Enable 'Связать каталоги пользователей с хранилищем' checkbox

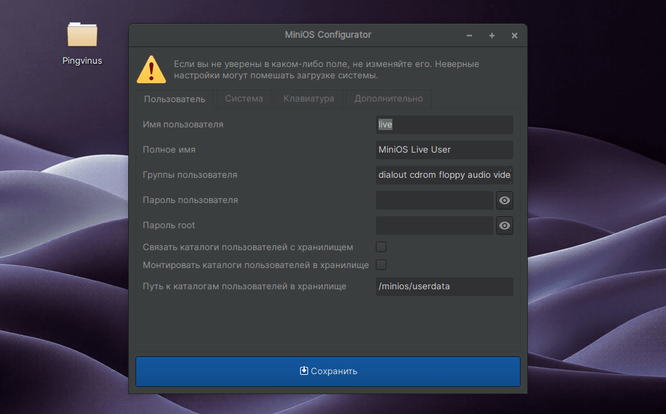point(381,247)
